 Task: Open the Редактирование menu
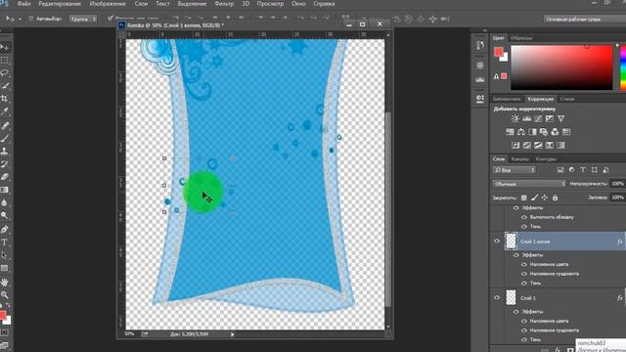click(x=60, y=4)
